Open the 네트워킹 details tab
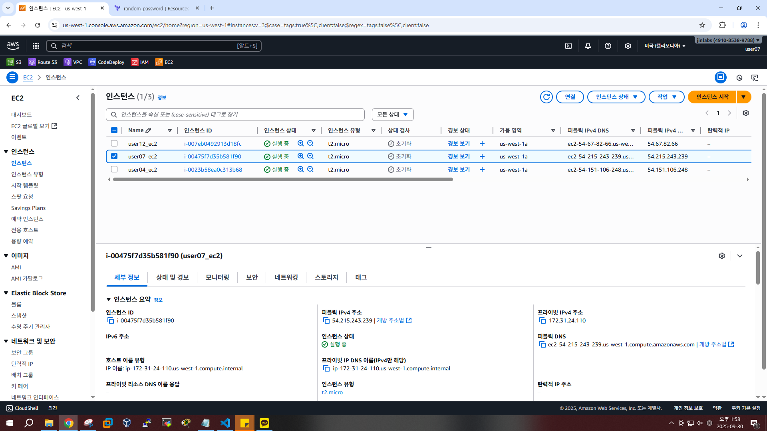 (286, 277)
